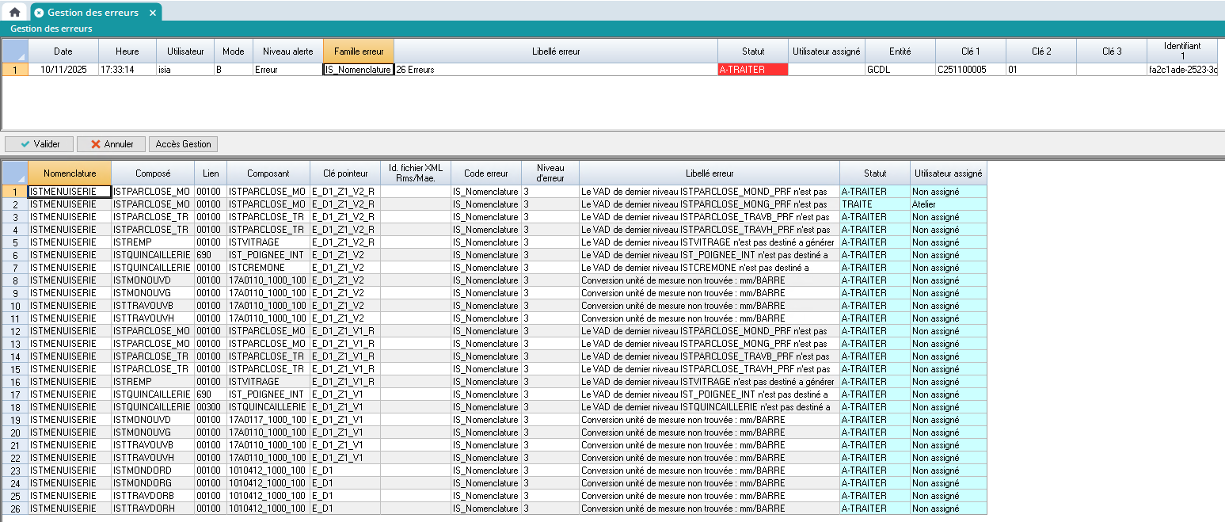Screen dimensions: 1225x522
Task: Click the Utilisateur assigné header in lower grid
Action: pos(948,173)
